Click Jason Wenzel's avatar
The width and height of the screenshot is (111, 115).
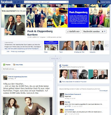click(62, 111)
